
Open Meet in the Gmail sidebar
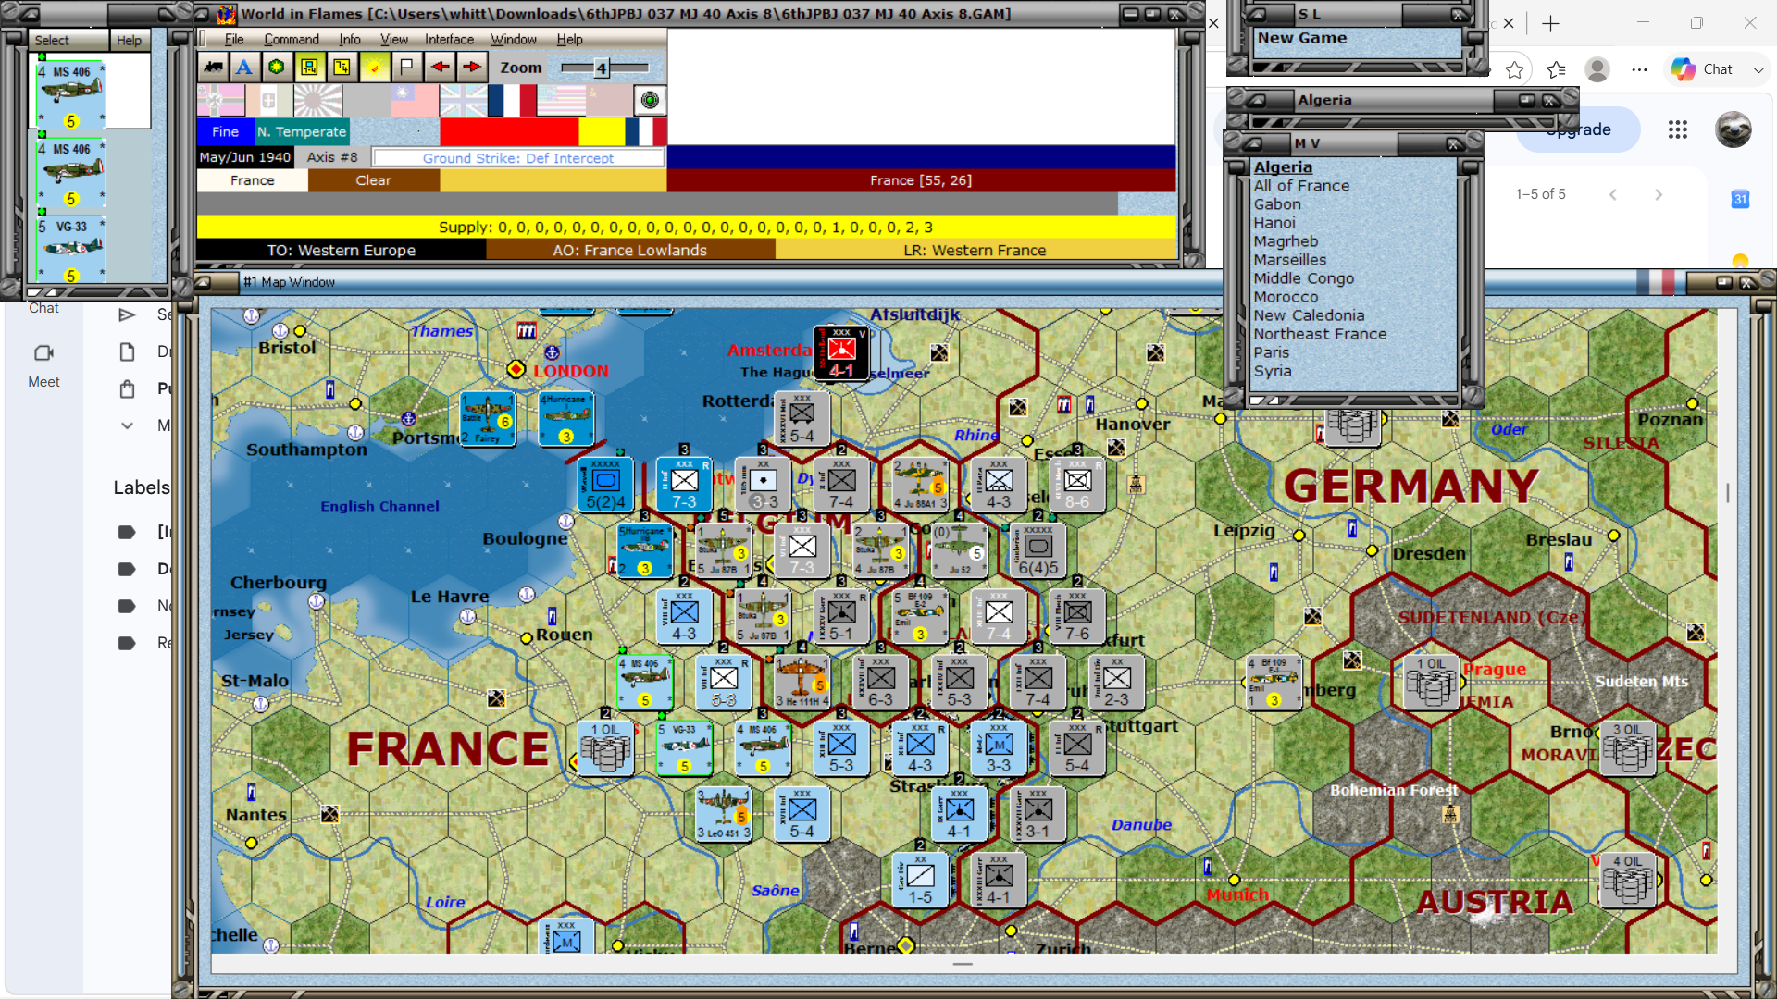(x=43, y=365)
